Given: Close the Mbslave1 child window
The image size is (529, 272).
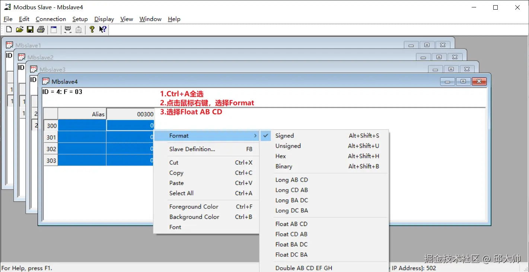Looking at the screenshot, I should pyautogui.click(x=443, y=45).
